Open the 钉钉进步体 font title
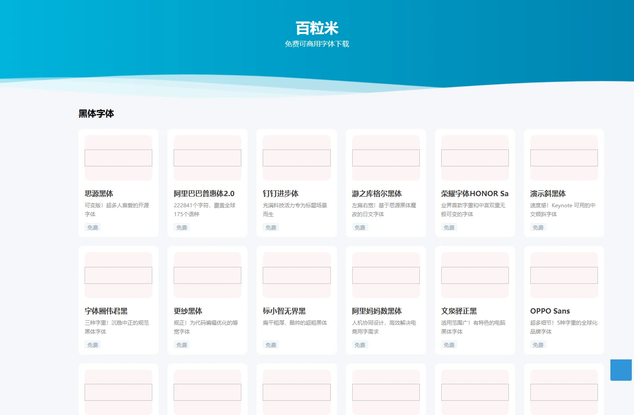Viewport: 634px width, 415px height. pyautogui.click(x=280, y=193)
